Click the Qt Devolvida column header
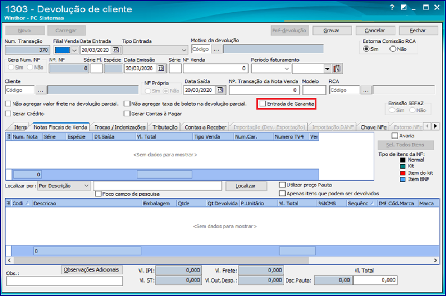The height and width of the screenshot is (296, 446). [222, 204]
